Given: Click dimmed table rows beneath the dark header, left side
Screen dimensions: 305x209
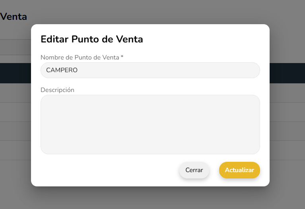Looking at the screenshot, I should coord(15,112).
